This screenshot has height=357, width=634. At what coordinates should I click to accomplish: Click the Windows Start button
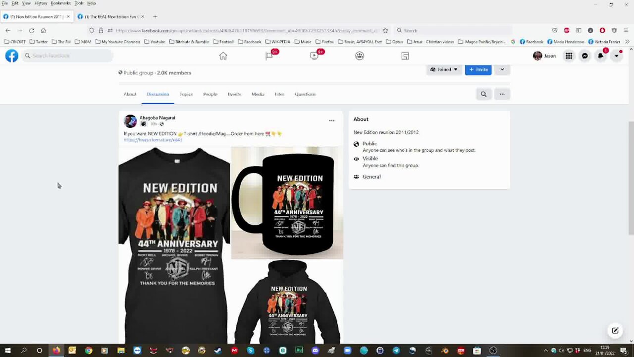[8, 351]
